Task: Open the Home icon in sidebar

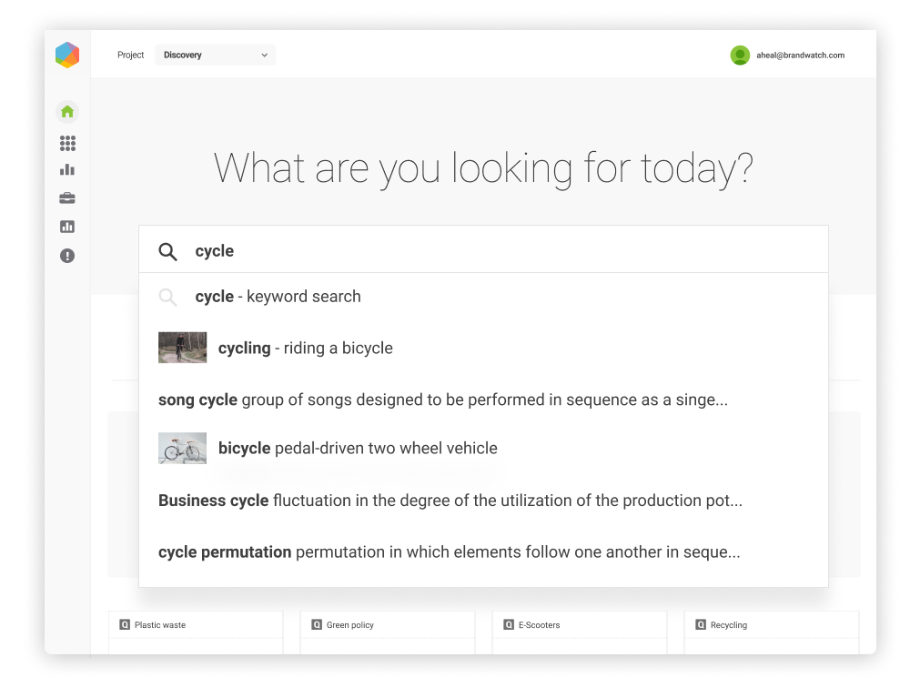Action: coord(67,112)
